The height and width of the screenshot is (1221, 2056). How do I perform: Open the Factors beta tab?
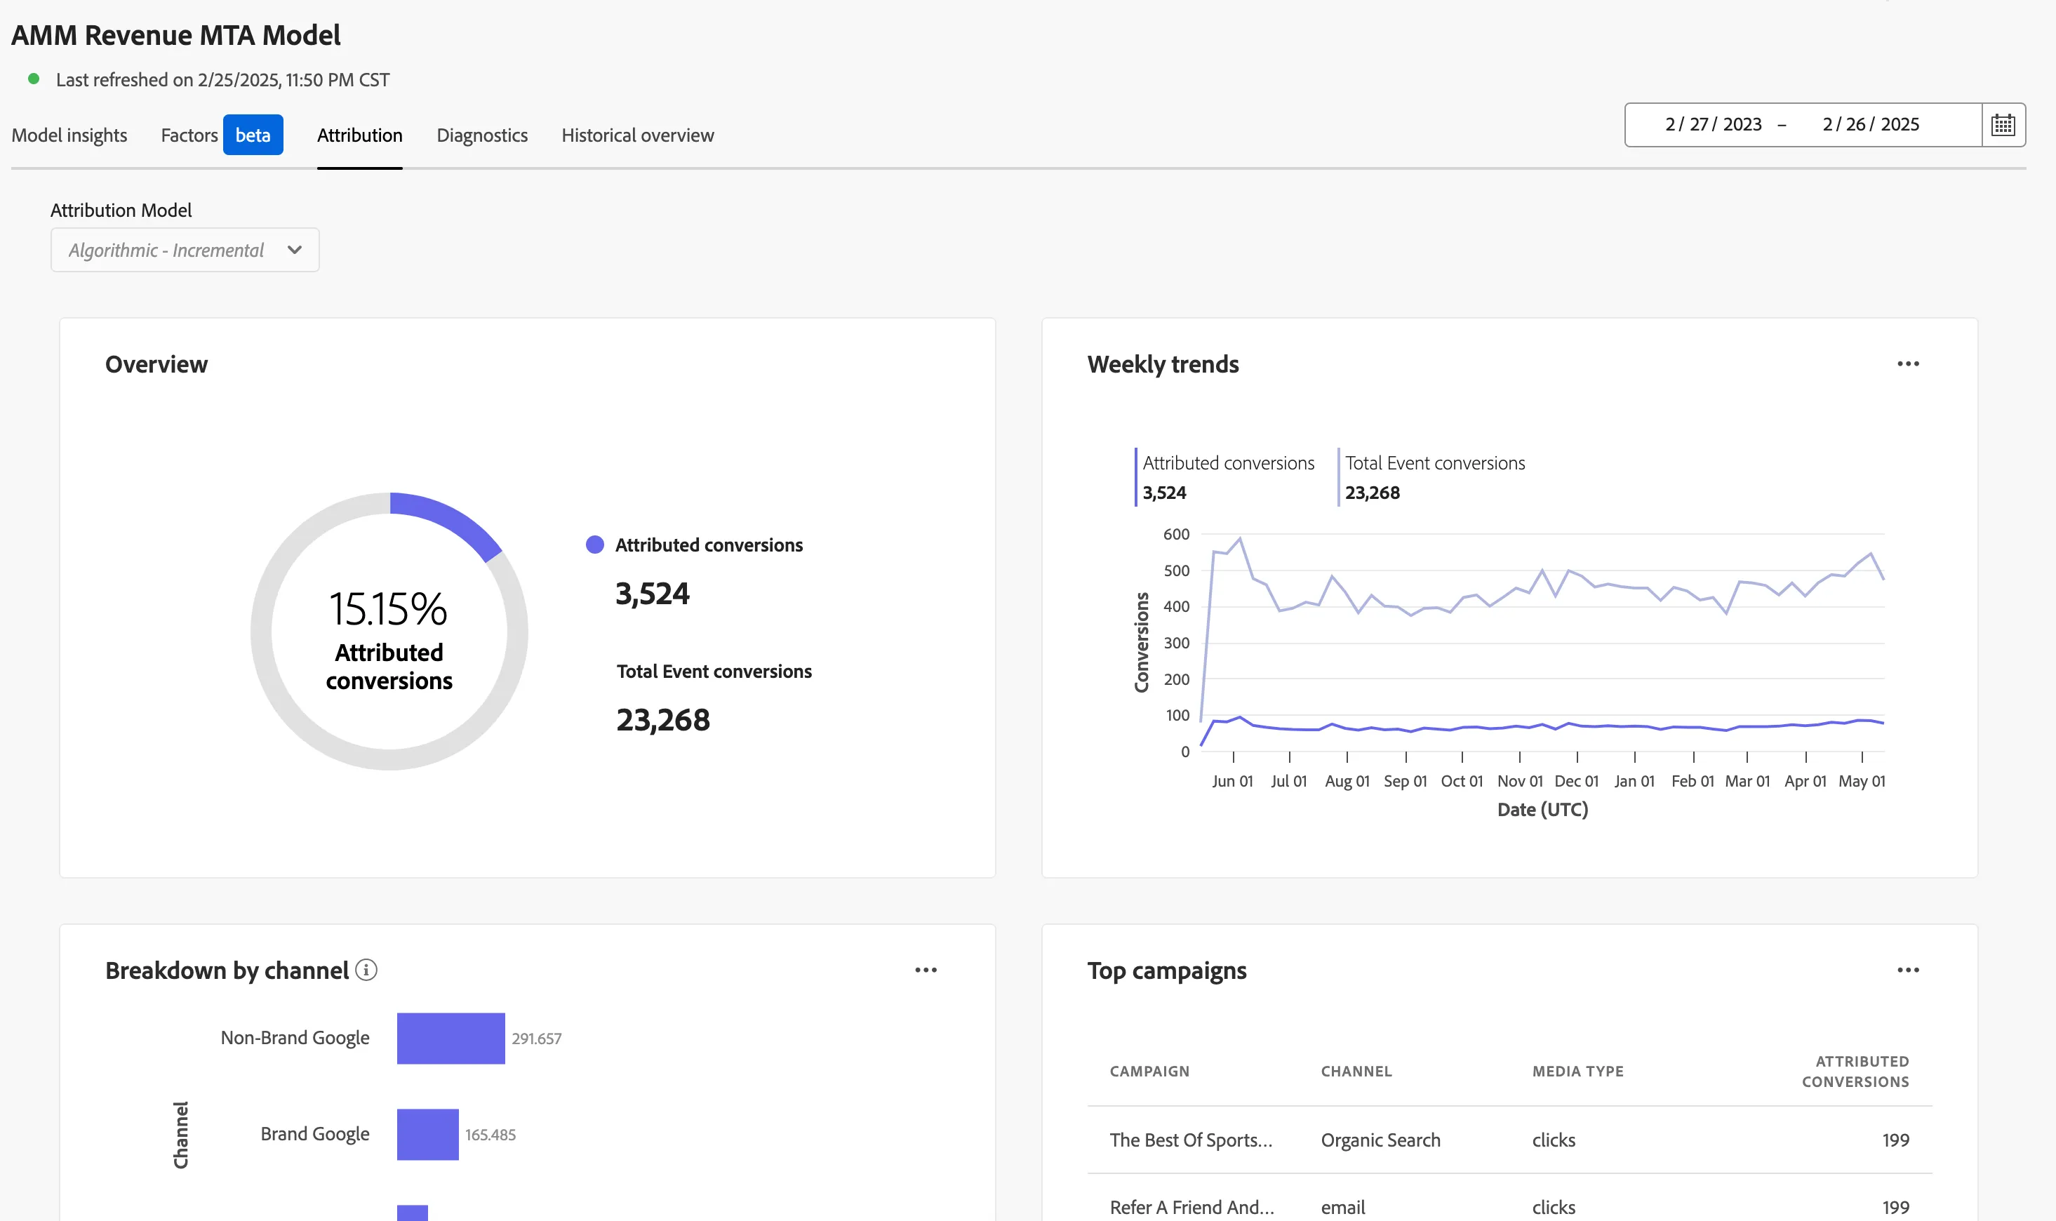pyautogui.click(x=222, y=135)
